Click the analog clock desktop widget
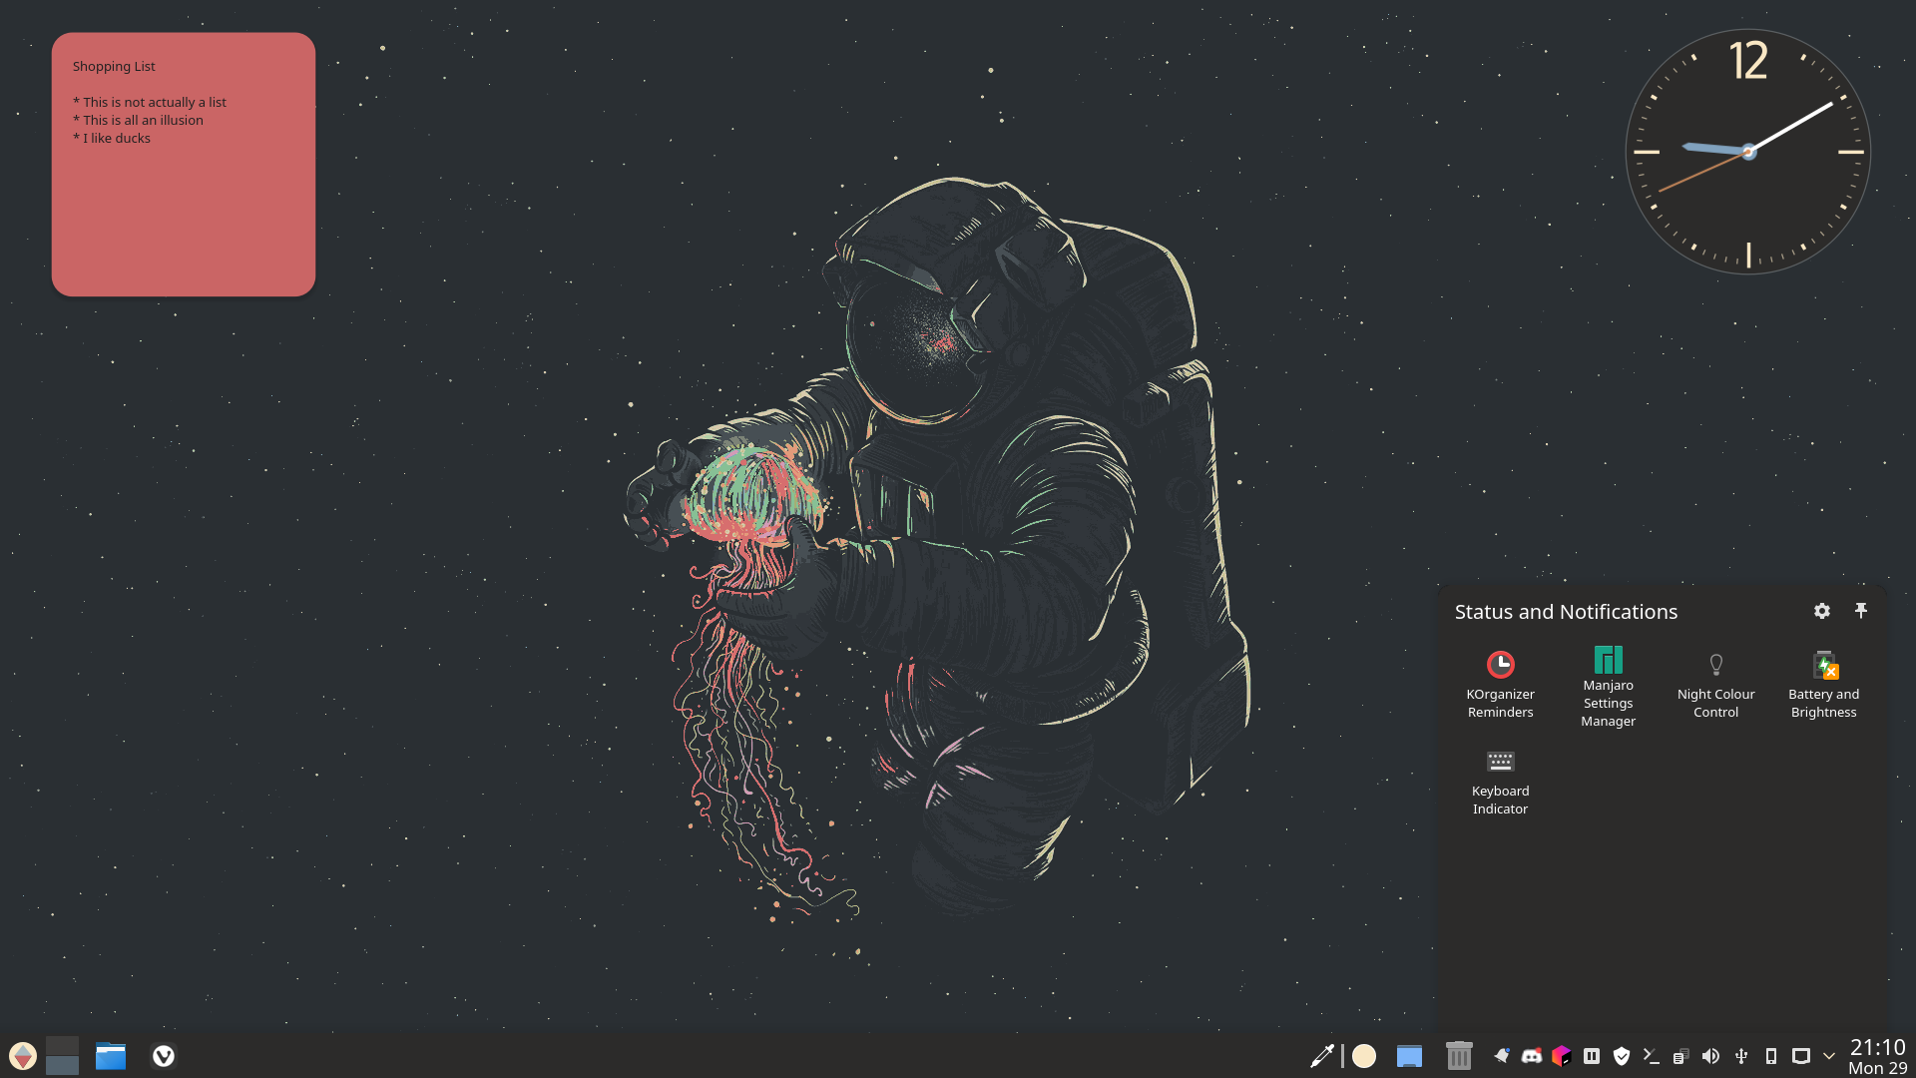 coord(1748,152)
